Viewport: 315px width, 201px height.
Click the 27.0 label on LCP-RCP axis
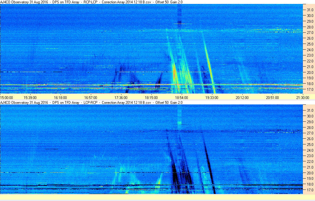pyautogui.click(x=310, y=133)
